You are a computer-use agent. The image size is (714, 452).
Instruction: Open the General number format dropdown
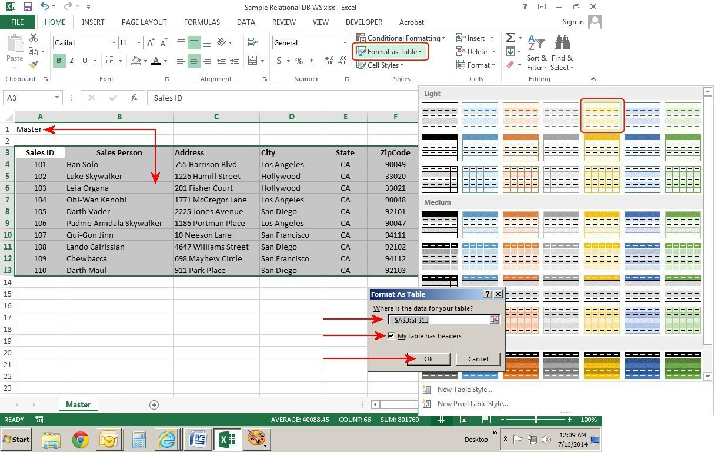click(345, 42)
